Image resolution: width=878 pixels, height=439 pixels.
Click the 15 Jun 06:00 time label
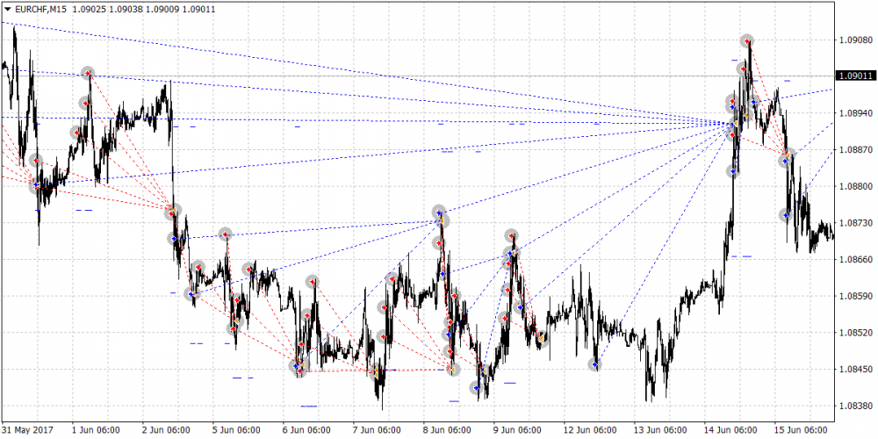[x=801, y=430]
